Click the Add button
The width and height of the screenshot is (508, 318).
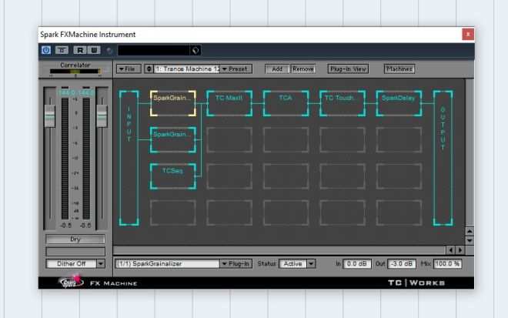(277, 69)
